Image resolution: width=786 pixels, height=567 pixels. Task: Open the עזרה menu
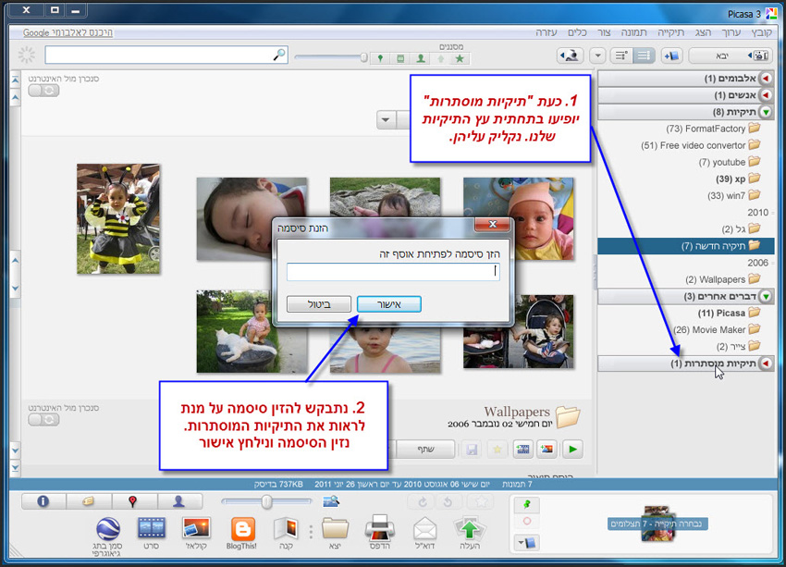[547, 32]
